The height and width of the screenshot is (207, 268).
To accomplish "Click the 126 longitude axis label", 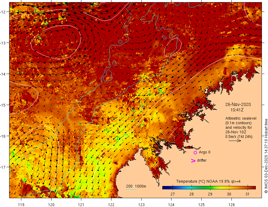I will pos(231,205).
